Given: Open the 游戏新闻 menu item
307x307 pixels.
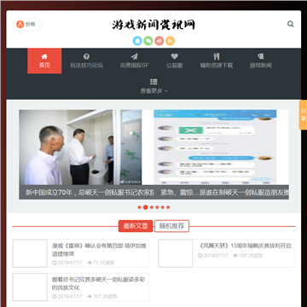Looking at the screenshot, I should click(x=261, y=61).
